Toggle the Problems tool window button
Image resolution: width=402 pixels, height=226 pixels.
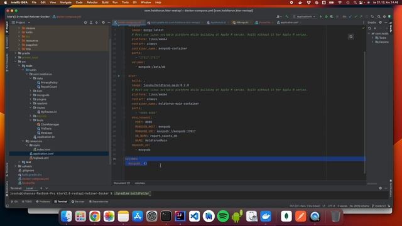(43, 202)
